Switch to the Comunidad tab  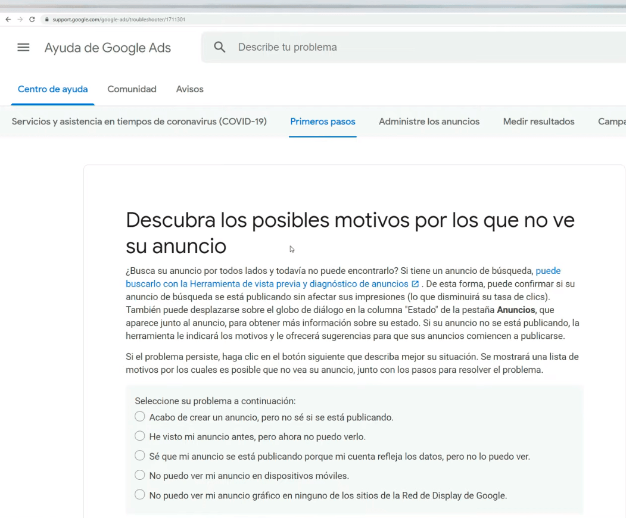tap(132, 89)
